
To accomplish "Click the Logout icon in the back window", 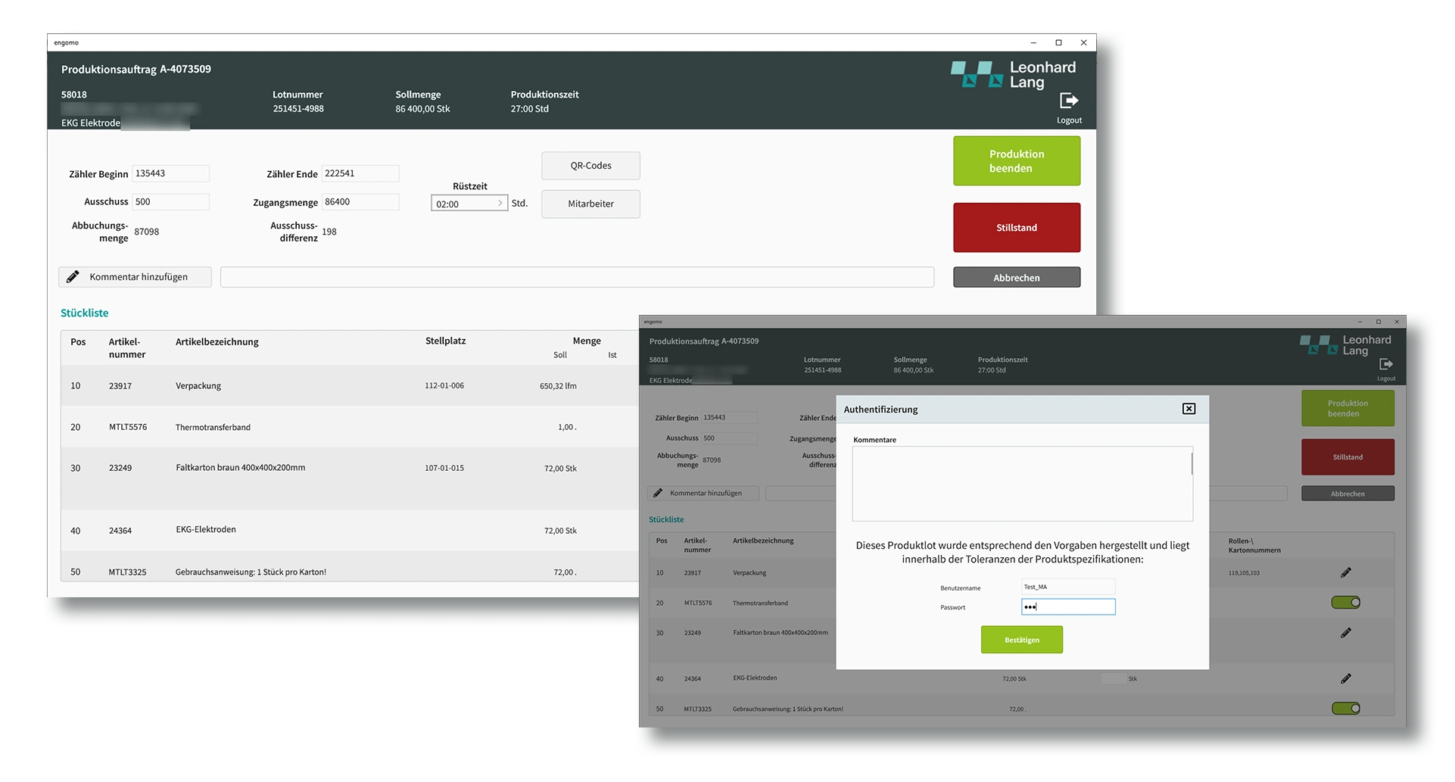I will (1069, 101).
